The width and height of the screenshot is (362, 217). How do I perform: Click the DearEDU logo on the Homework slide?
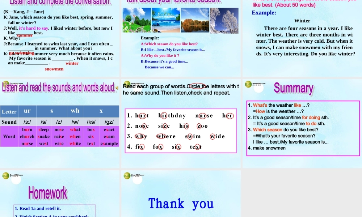pos(5,176)
